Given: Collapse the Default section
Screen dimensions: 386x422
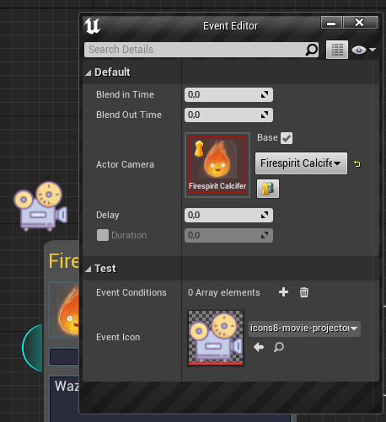Looking at the screenshot, I should point(88,73).
